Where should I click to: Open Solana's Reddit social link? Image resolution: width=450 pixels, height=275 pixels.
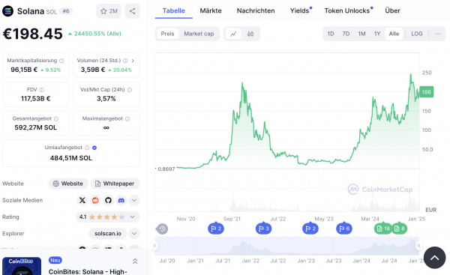click(x=95, y=200)
